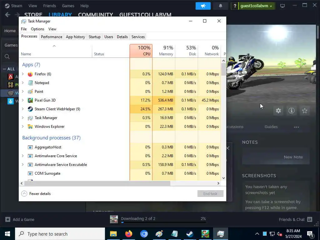
Task: Click the vertical scrollbar down arrow
Action: click(x=223, y=178)
